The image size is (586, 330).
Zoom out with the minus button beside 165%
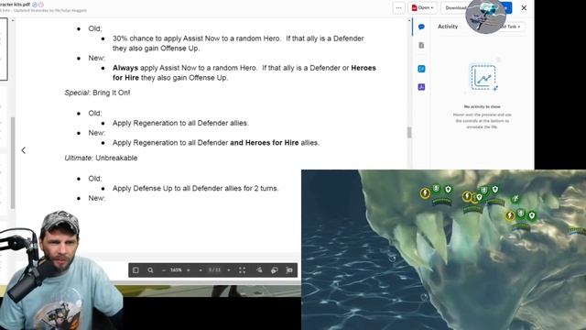pyautogui.click(x=164, y=270)
